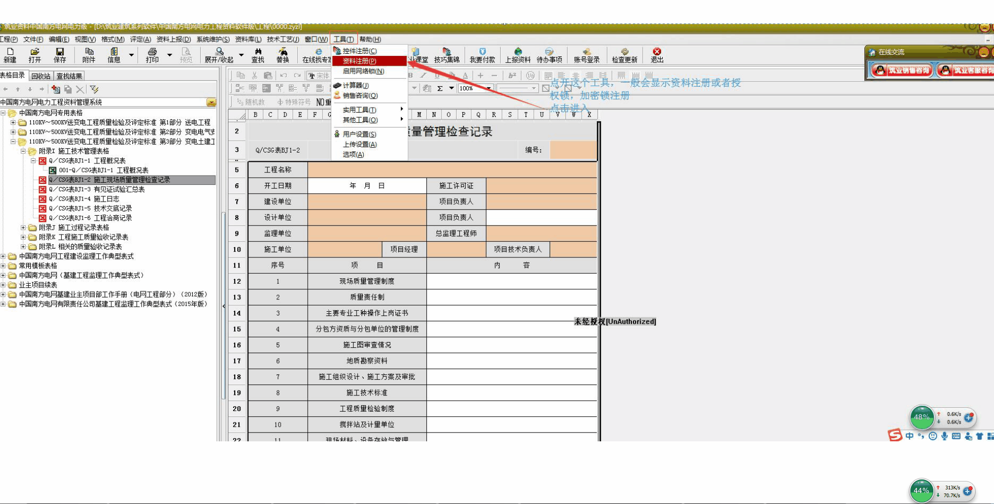
Task: Select 资料注册(P) in the Tools menu
Action: 360,61
